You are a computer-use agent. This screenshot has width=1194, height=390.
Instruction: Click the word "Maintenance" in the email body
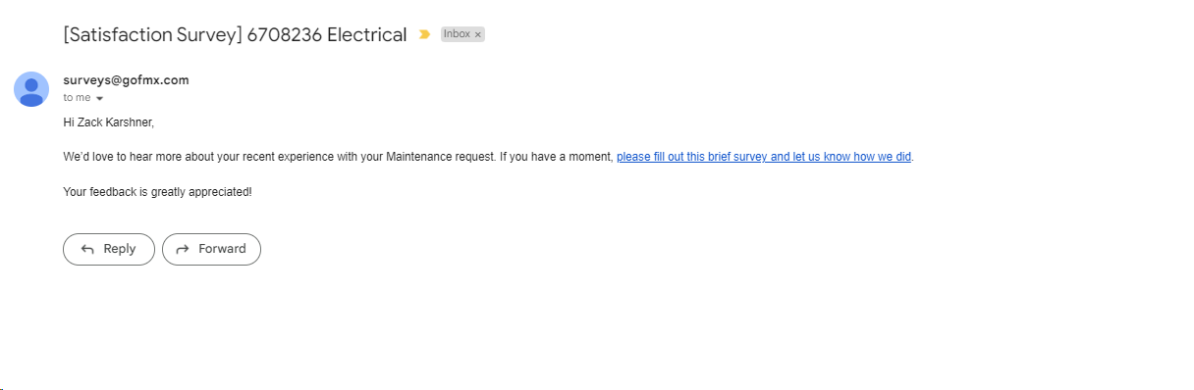[418, 157]
